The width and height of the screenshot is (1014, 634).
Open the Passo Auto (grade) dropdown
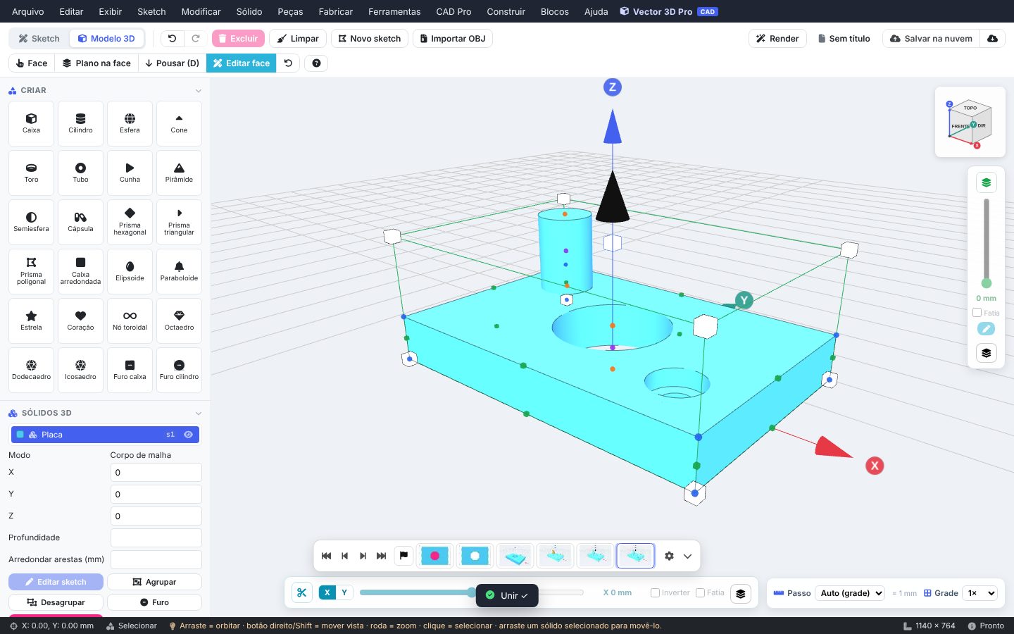pos(851,593)
